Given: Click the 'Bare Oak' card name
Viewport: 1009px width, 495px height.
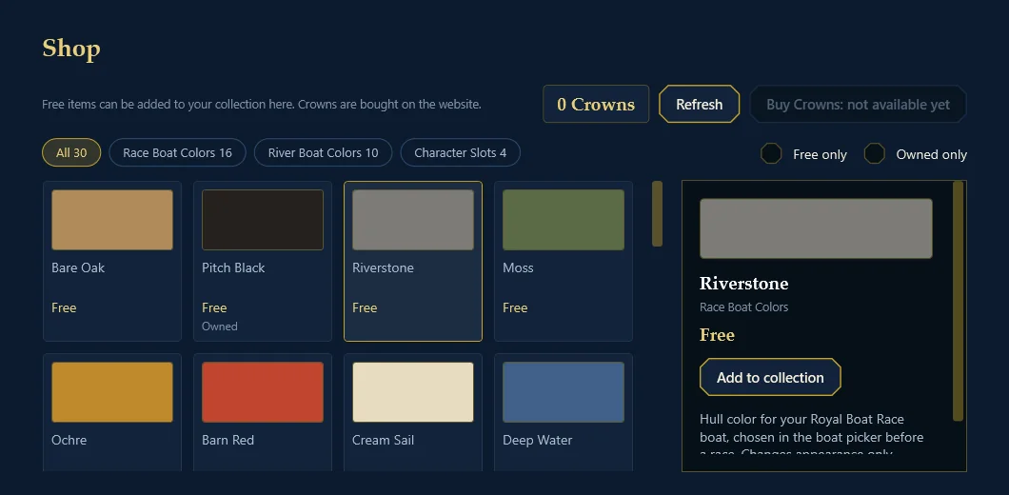Looking at the screenshot, I should [x=78, y=267].
